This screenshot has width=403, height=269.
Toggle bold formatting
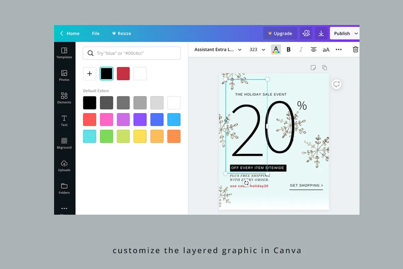[288, 50]
